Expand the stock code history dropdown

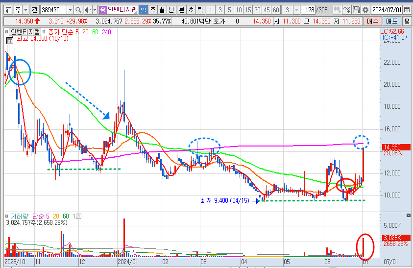(70, 10)
